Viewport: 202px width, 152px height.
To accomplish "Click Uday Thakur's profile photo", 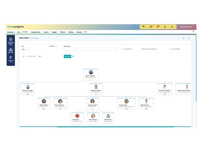I will (91, 72).
